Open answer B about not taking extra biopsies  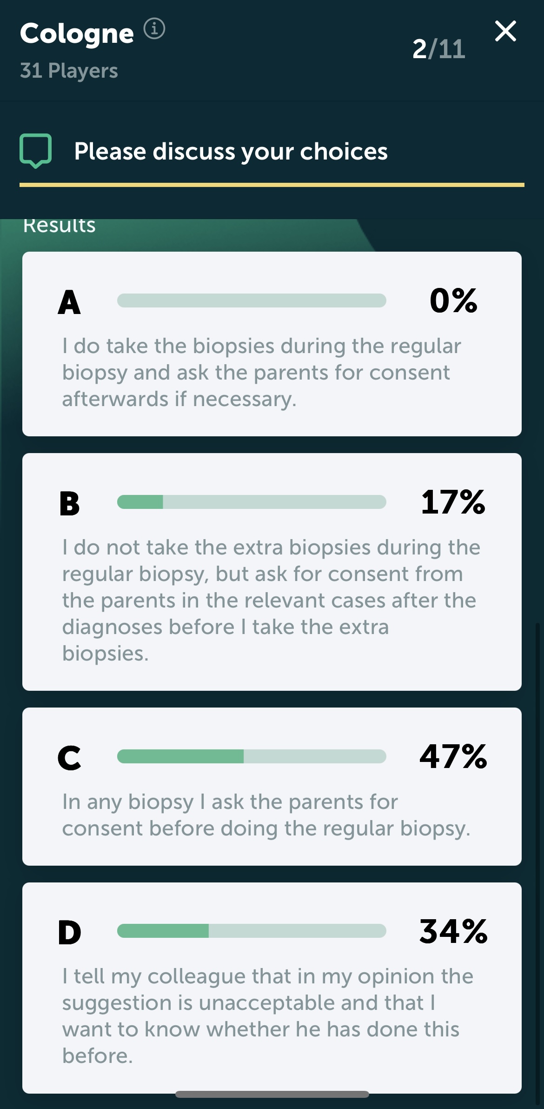272,572
